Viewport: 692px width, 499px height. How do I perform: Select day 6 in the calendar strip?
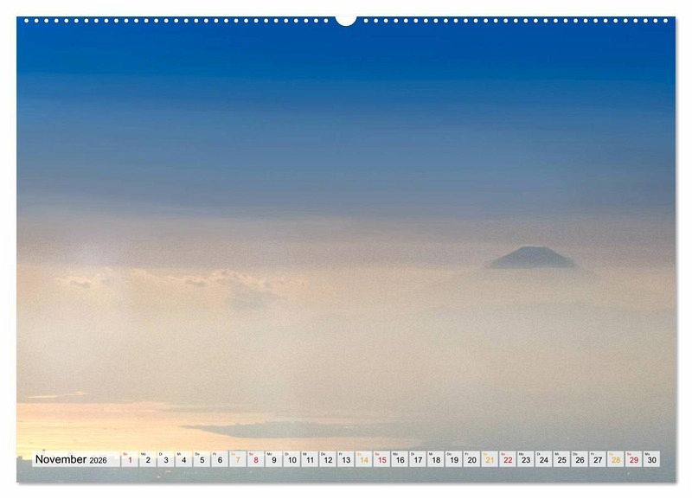220,459
